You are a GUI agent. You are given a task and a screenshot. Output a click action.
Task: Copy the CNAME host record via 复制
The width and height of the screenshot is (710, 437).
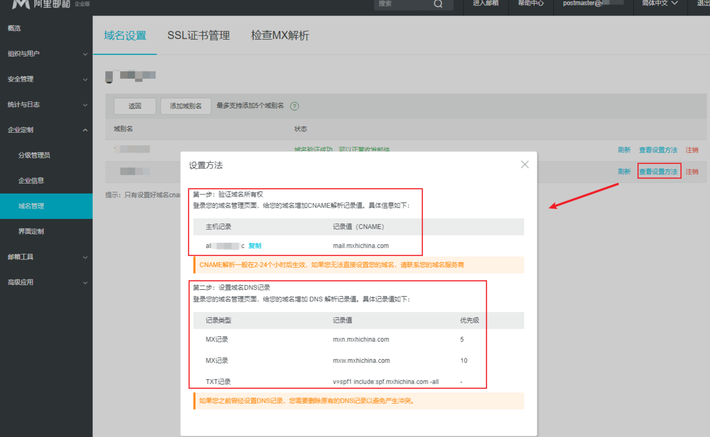coord(255,246)
